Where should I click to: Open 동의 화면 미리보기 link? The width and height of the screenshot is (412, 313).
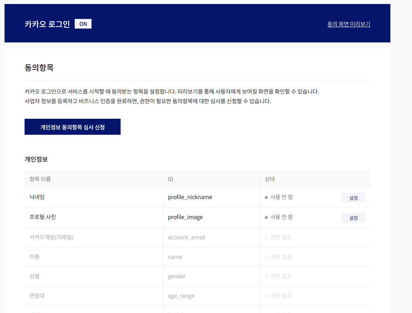[x=349, y=24]
